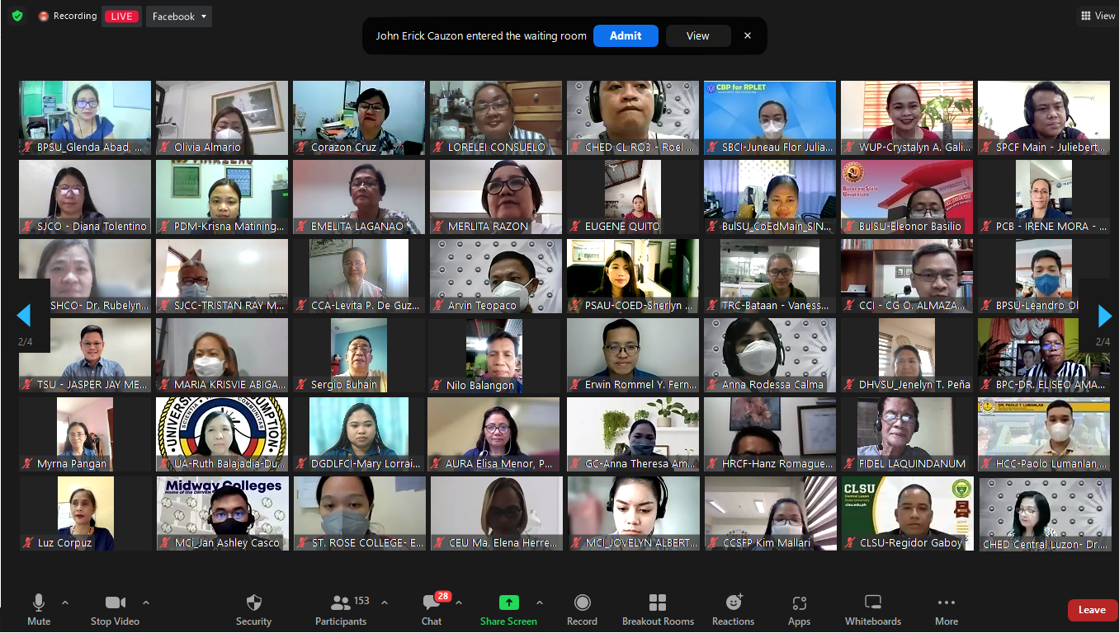Open Breakout Rooms
Screen dimensions: 1119x633
pos(658,610)
